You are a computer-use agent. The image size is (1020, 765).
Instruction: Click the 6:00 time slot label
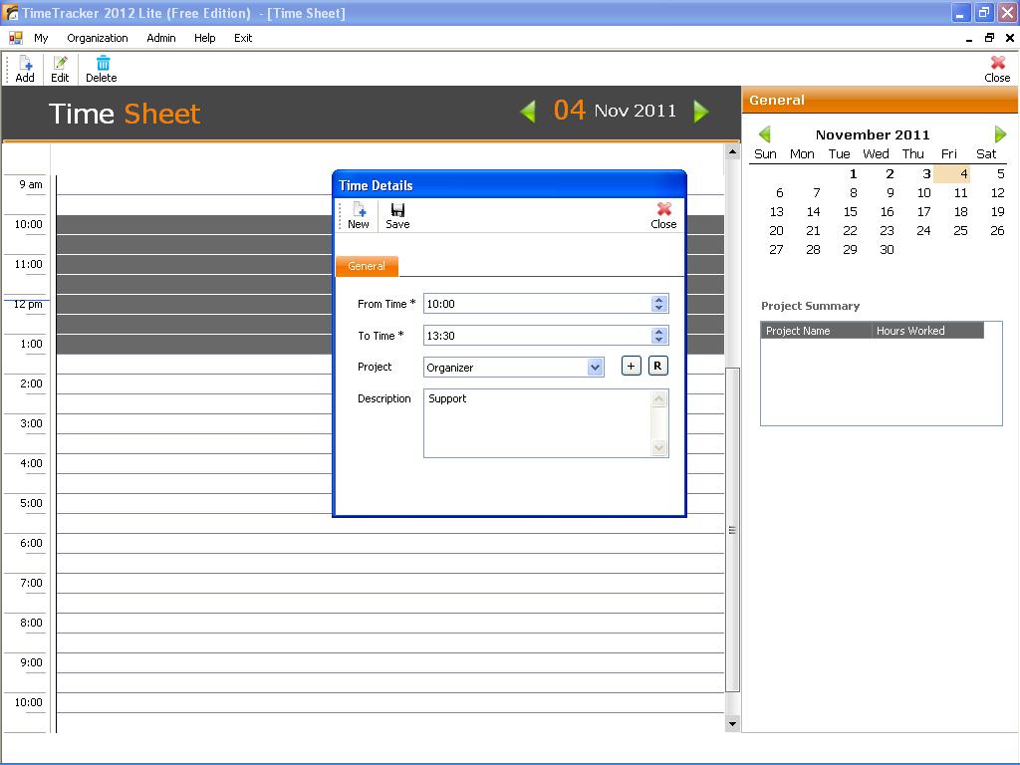tap(31, 543)
